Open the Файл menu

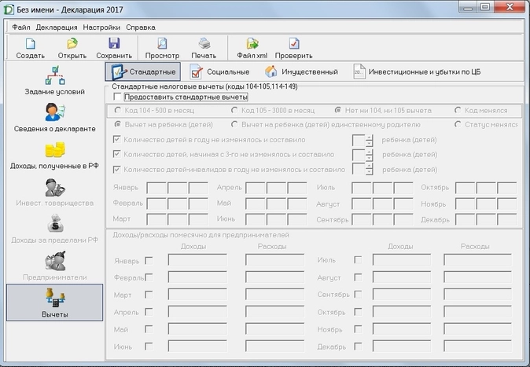[21, 27]
